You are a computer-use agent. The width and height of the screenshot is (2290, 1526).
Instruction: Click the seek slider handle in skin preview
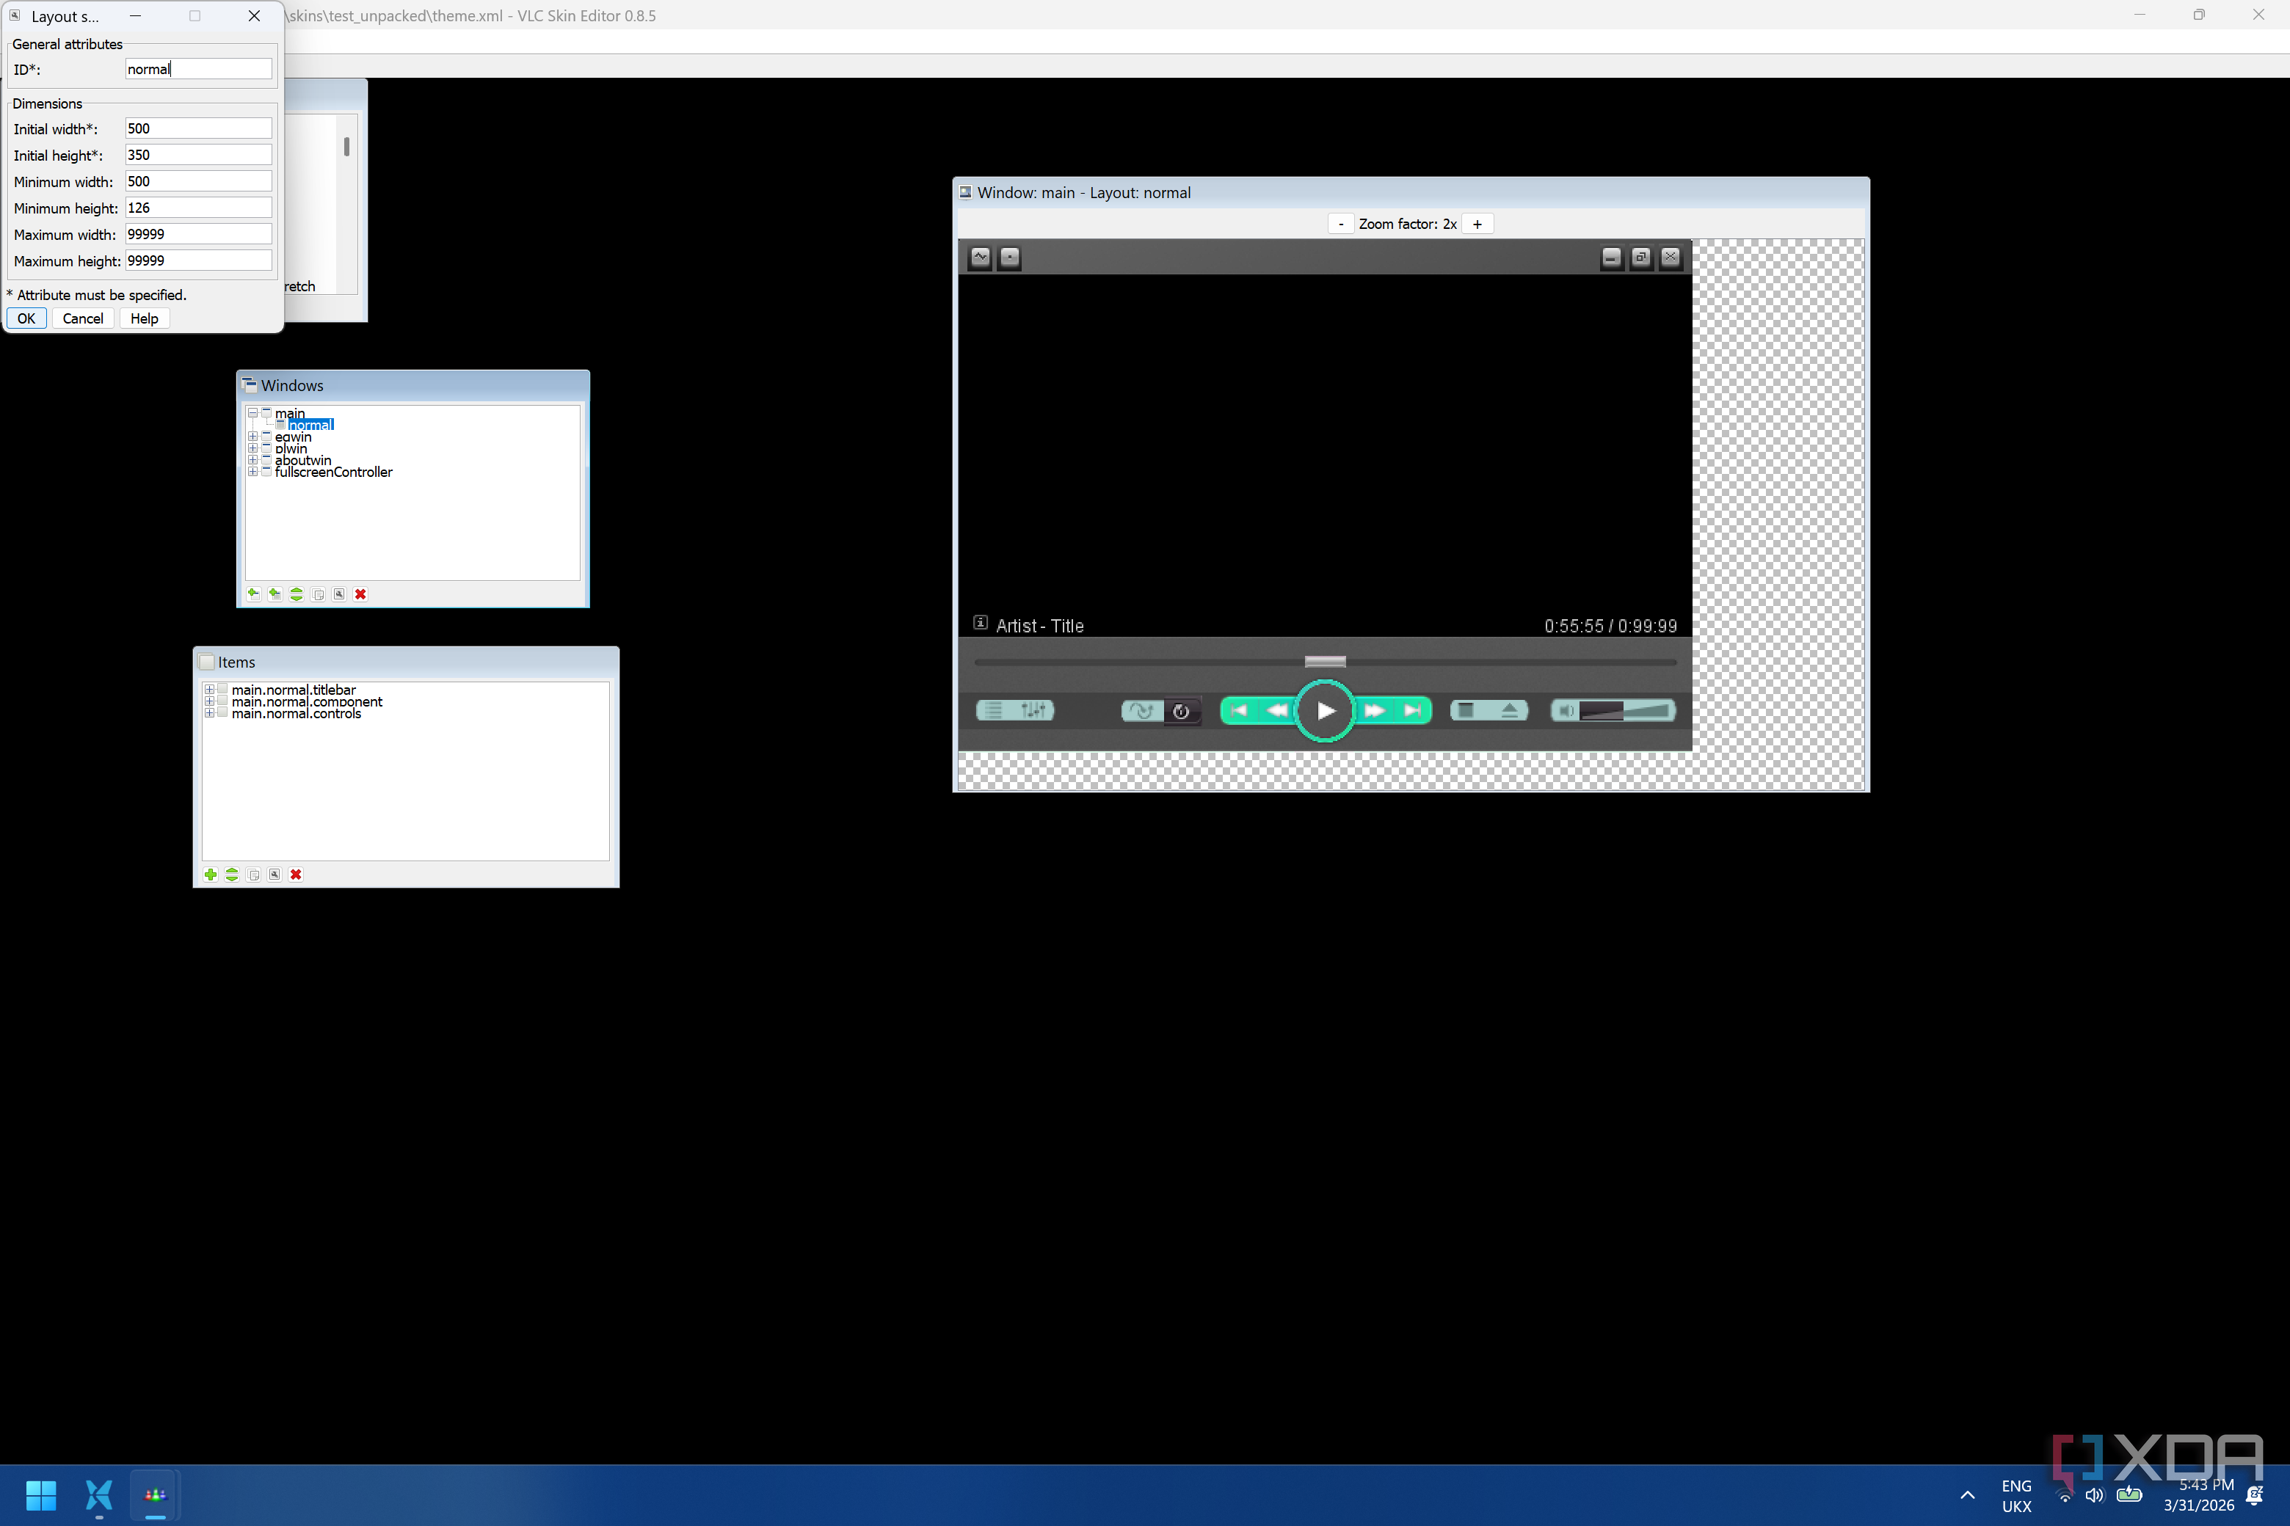(x=1325, y=662)
